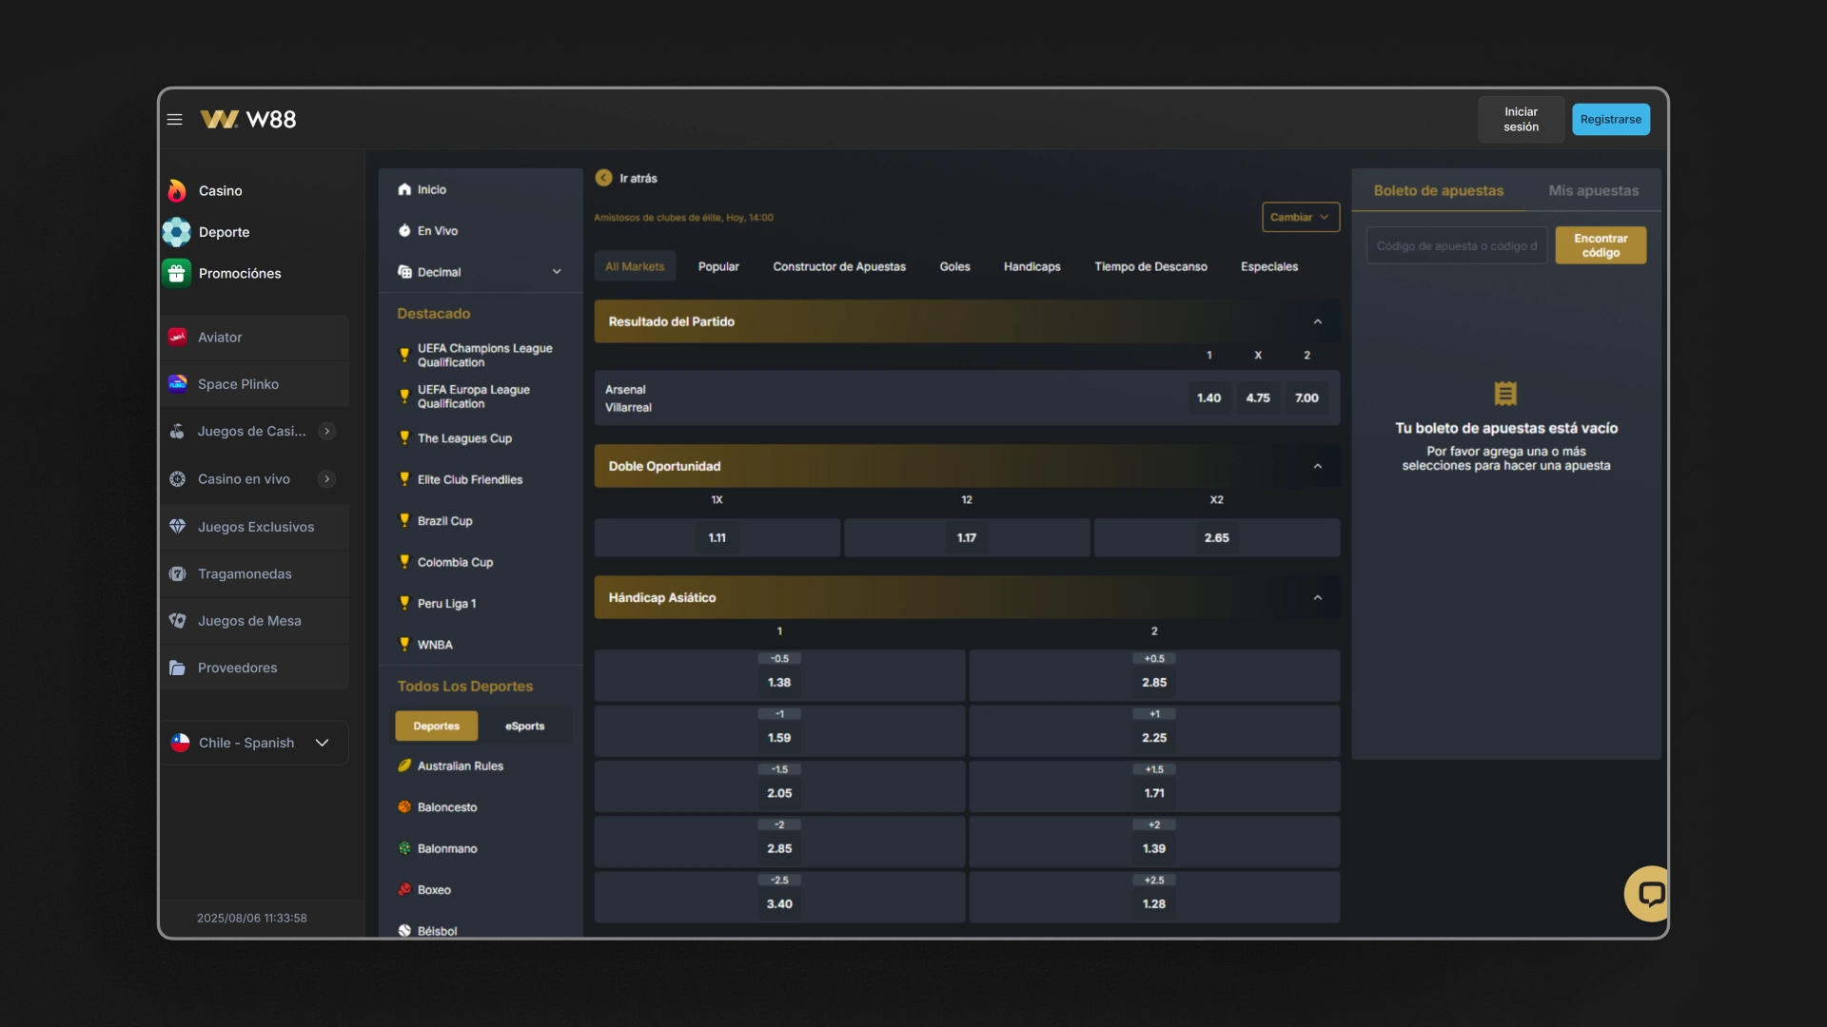The height and width of the screenshot is (1027, 1827).
Task: Select handicap -0.5 odds 1.38
Action: 779,676
